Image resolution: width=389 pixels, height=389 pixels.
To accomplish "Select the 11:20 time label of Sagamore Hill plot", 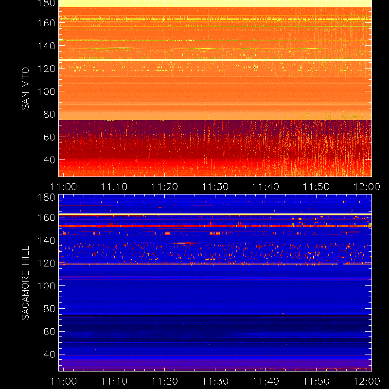I will 165,381.
